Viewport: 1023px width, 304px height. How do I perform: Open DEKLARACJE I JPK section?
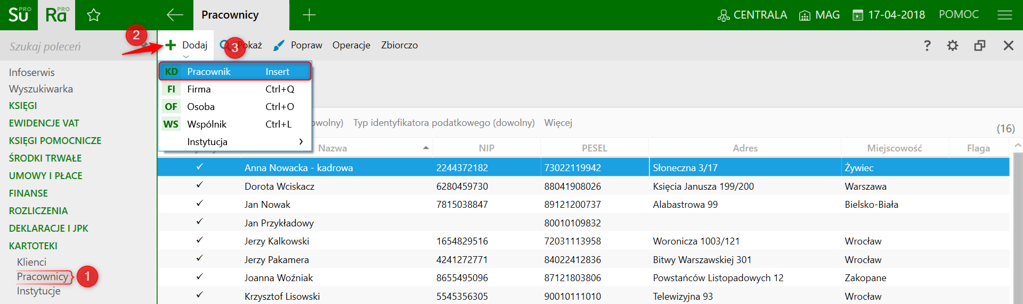48,228
